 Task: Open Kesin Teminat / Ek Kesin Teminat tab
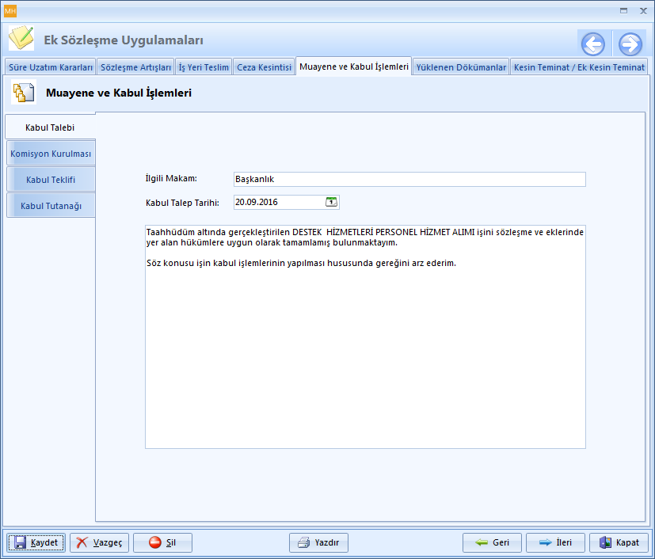coord(579,67)
